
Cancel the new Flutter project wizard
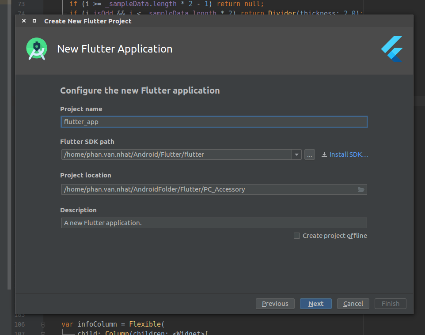(x=353, y=304)
